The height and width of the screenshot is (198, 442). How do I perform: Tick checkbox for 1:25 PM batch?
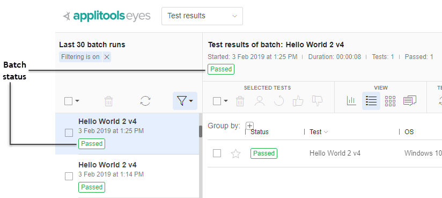[69, 133]
